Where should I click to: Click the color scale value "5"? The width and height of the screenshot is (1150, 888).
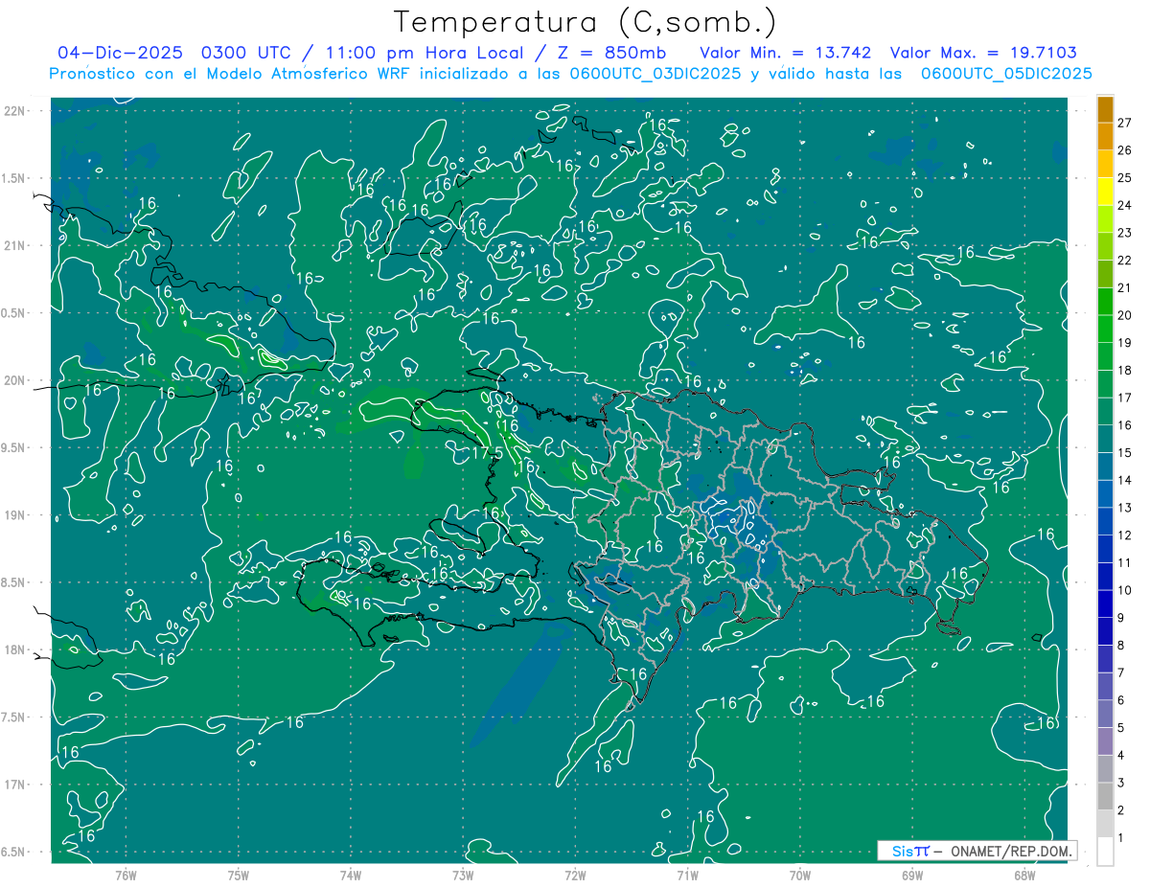pyautogui.click(x=1120, y=728)
